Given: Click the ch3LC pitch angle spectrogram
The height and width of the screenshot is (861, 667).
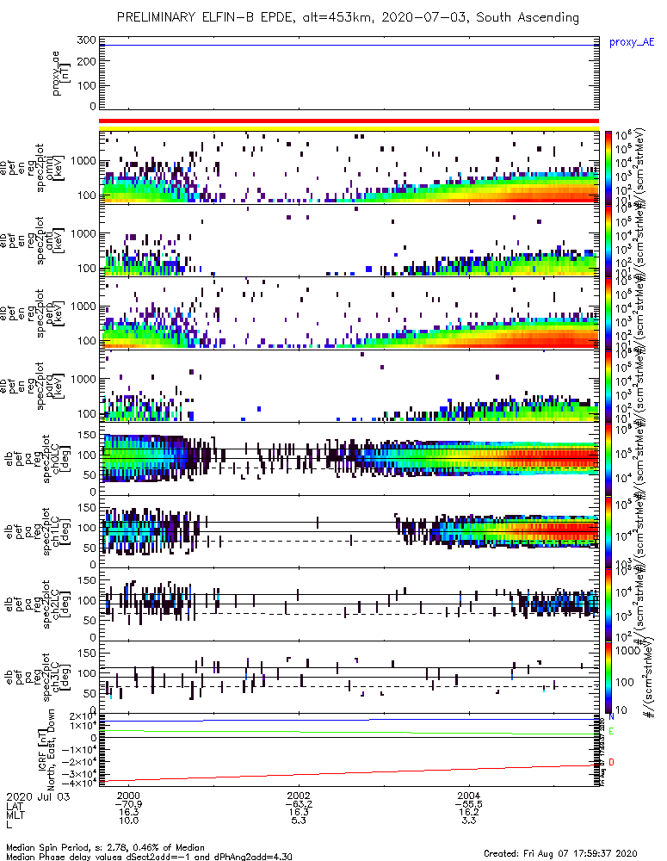Looking at the screenshot, I should 349,677.
